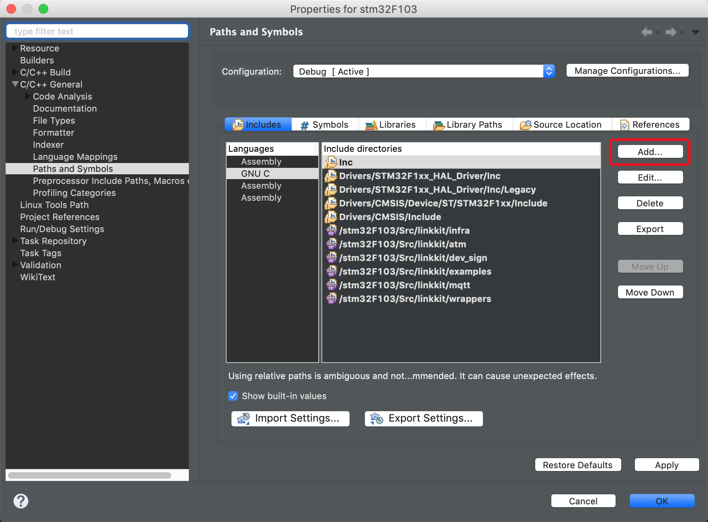Click the Import Settings icon
708x522 pixels.
click(243, 418)
